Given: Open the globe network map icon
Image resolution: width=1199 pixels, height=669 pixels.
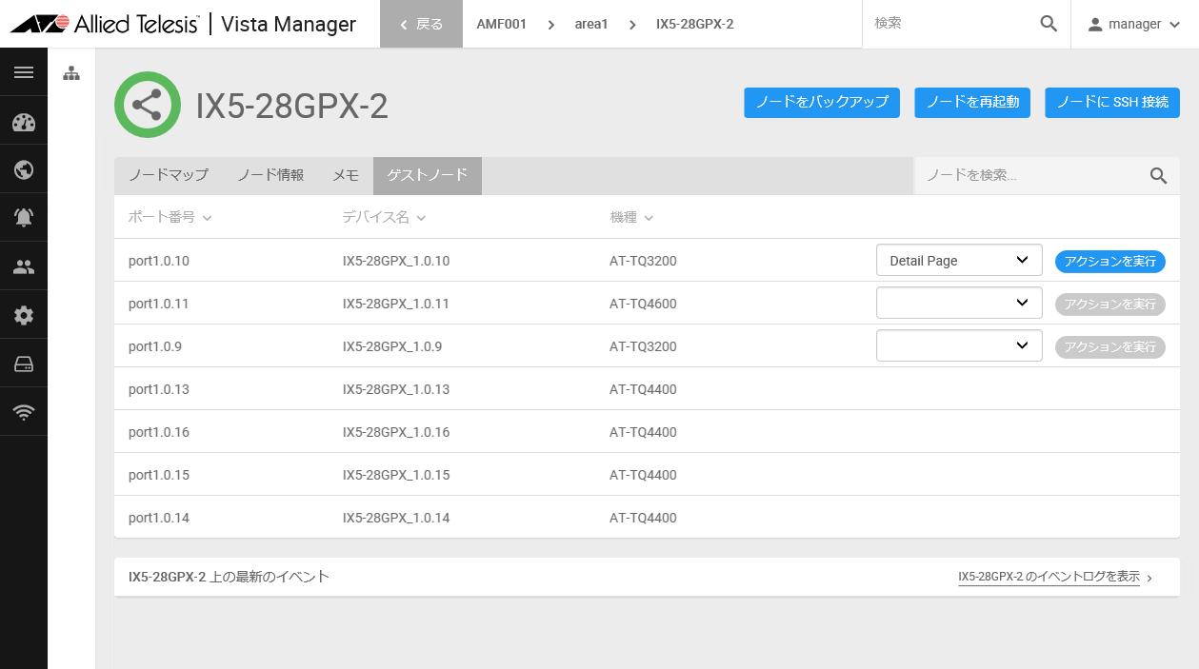Looking at the screenshot, I should pyautogui.click(x=24, y=170).
